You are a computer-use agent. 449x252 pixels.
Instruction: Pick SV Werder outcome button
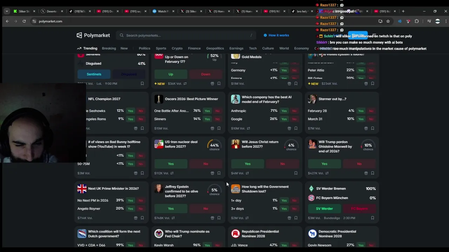pyautogui.click(x=324, y=209)
